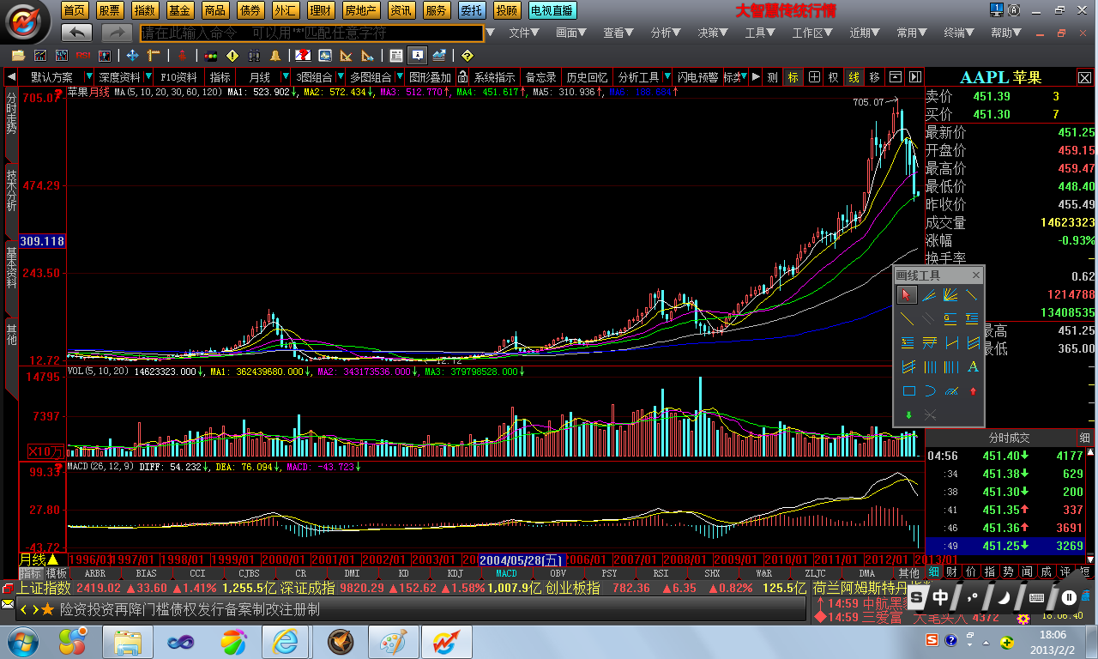Click the traffic light signal icon
1098x659 pixels.
[210, 55]
